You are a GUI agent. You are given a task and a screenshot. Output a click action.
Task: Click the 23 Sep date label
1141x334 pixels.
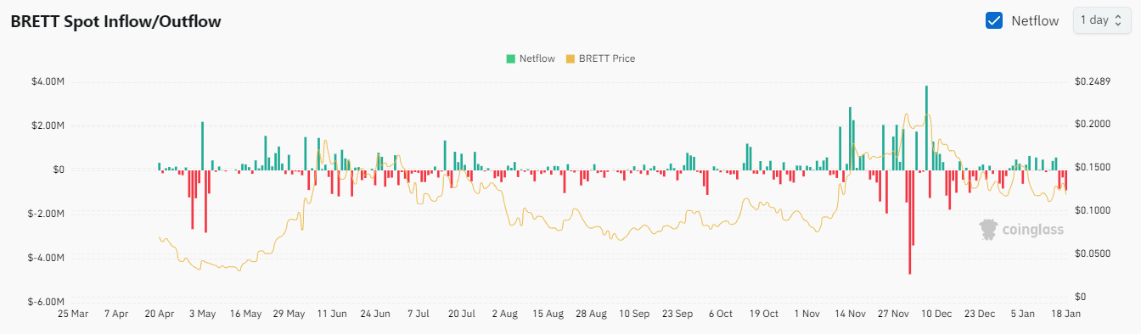pyautogui.click(x=678, y=314)
